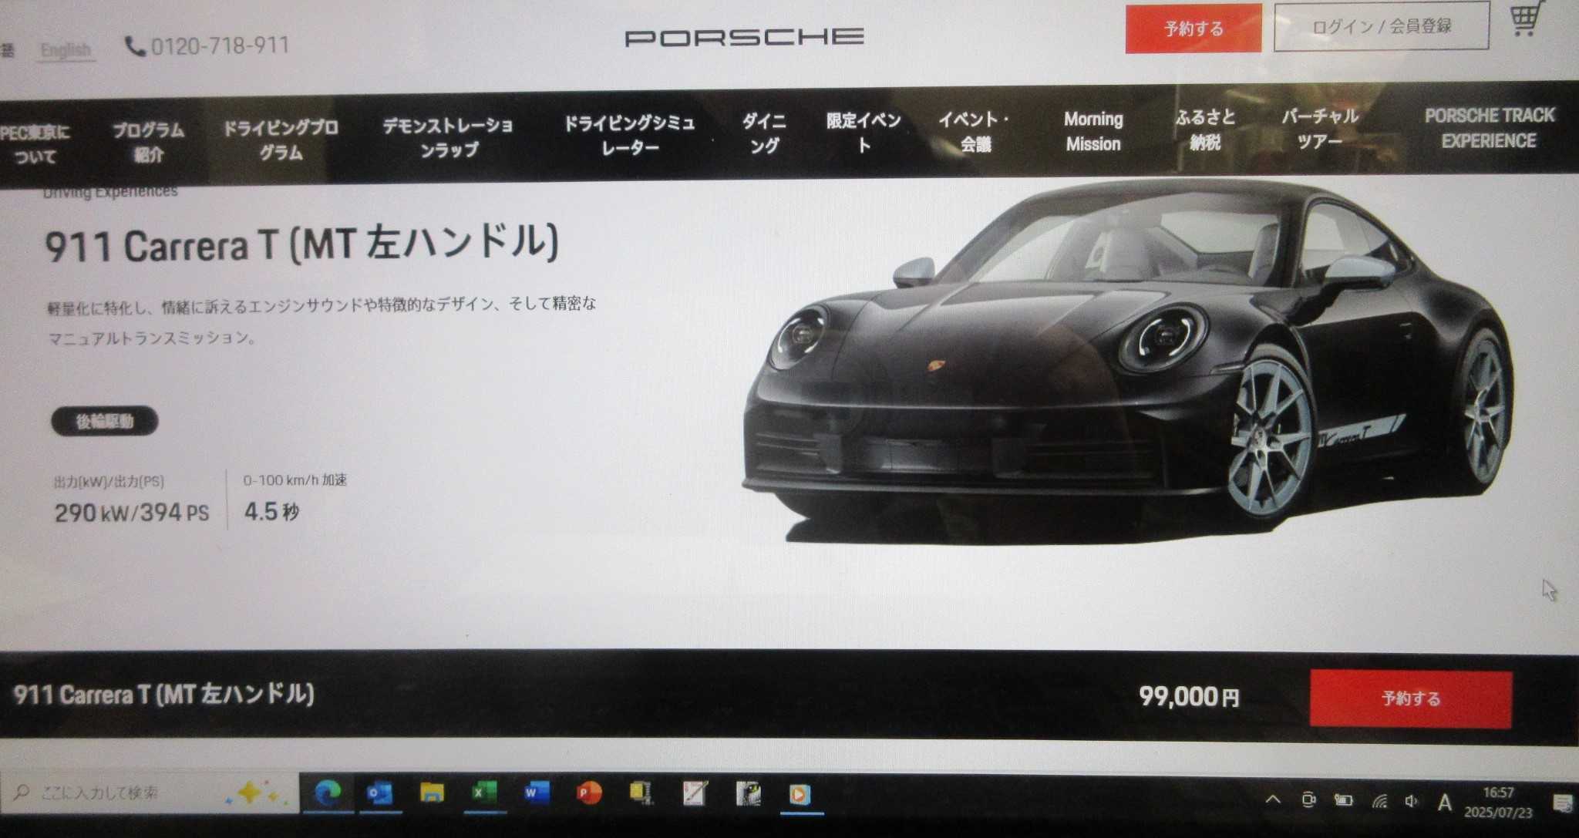Screen dimensions: 1579x838
Task: Open the ドライビングプログラム menu item
Action: (x=280, y=140)
